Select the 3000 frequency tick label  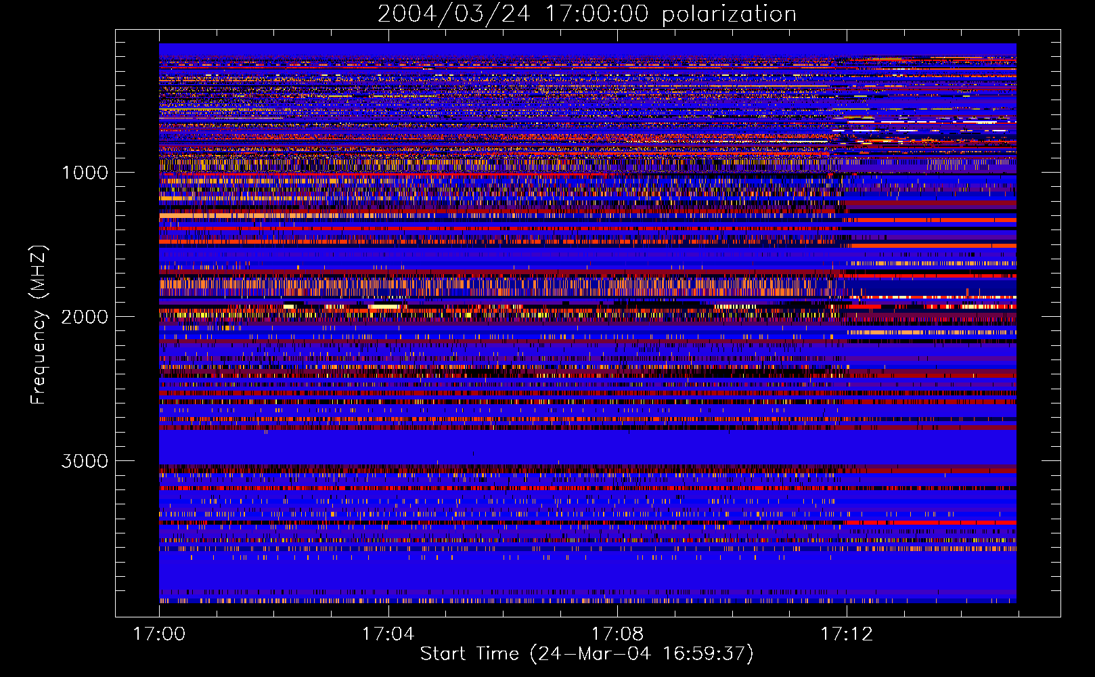click(85, 461)
